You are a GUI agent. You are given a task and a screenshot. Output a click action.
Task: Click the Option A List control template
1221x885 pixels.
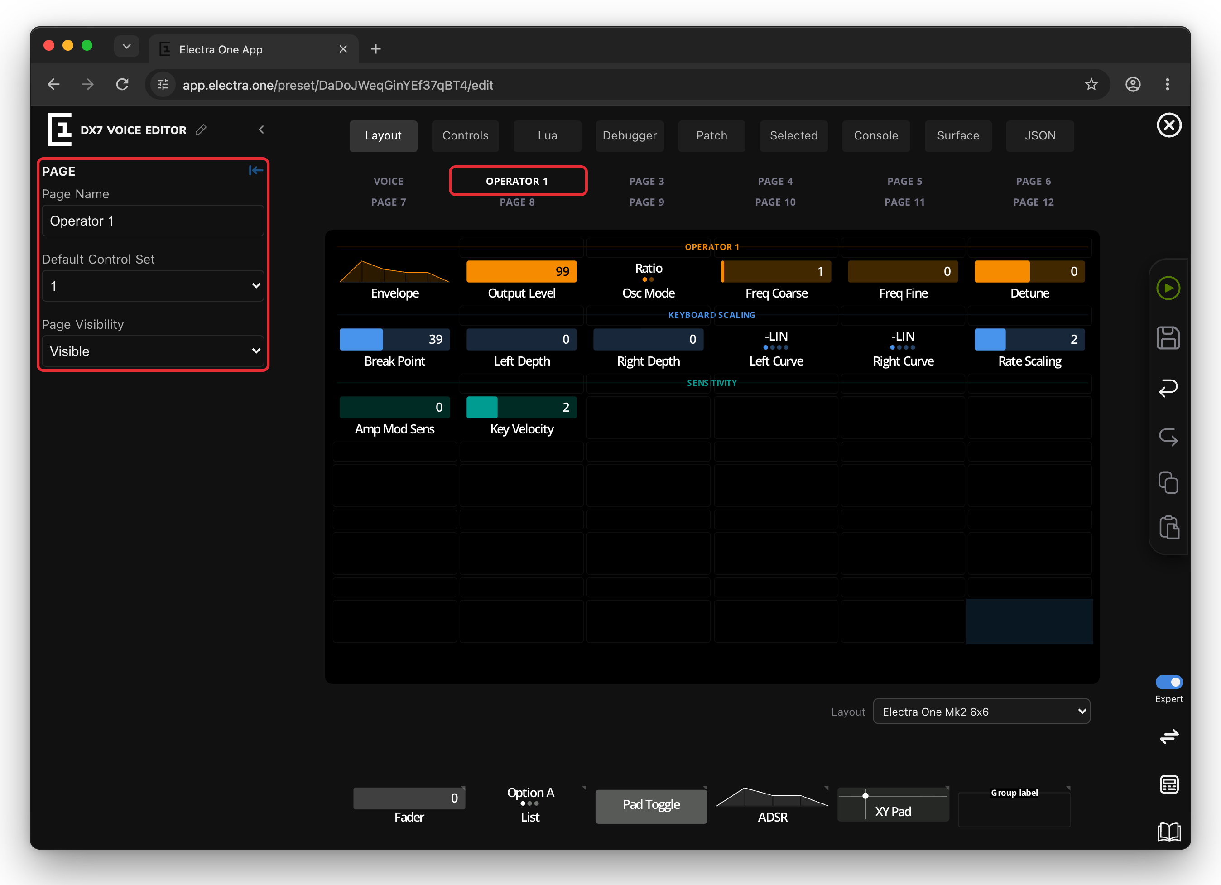pyautogui.click(x=530, y=805)
